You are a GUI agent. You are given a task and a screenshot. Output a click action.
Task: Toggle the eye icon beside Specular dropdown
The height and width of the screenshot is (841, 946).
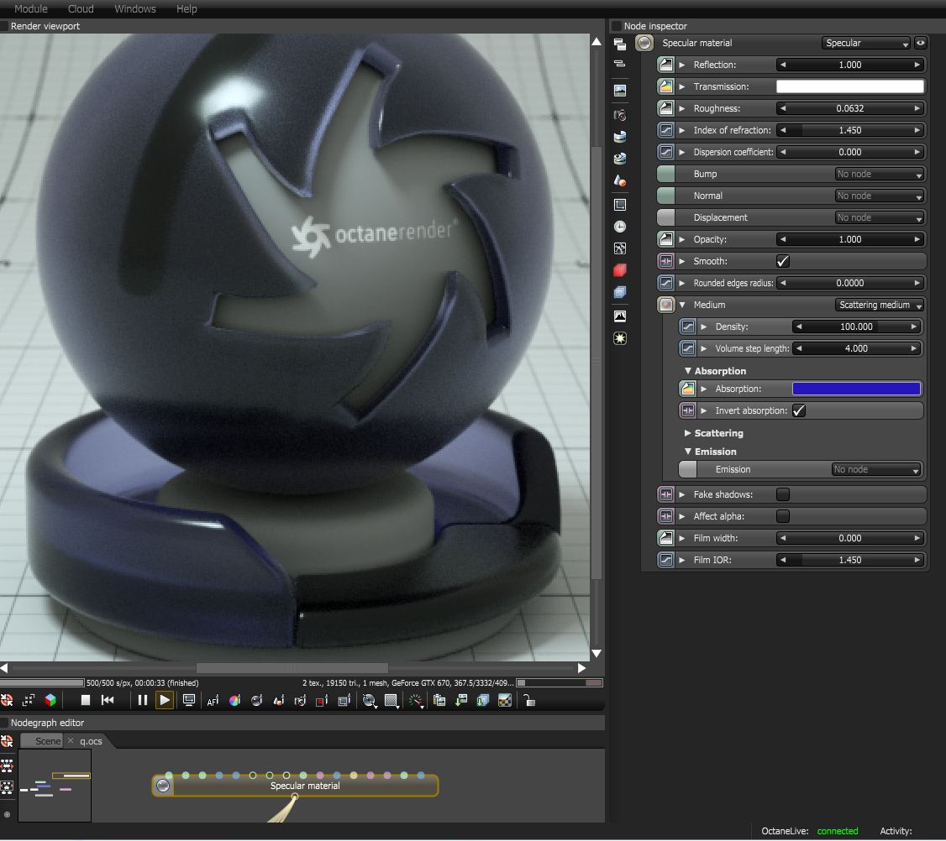(920, 43)
